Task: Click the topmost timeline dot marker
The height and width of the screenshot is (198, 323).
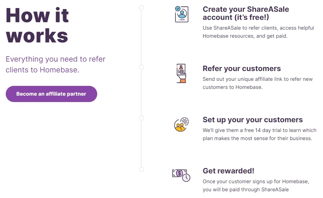Action: coord(141,8)
